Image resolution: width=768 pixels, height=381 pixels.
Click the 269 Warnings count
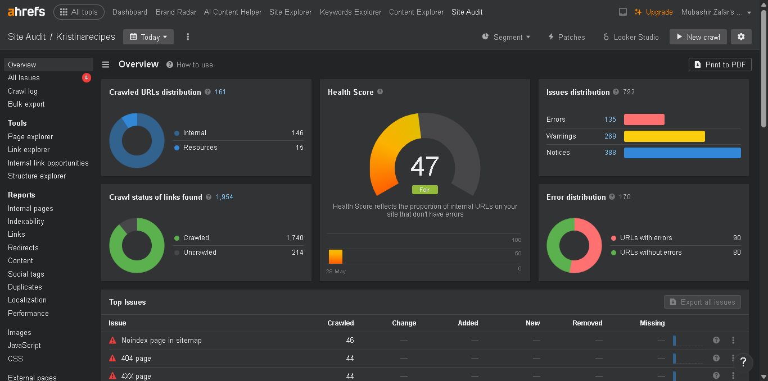[610, 136]
